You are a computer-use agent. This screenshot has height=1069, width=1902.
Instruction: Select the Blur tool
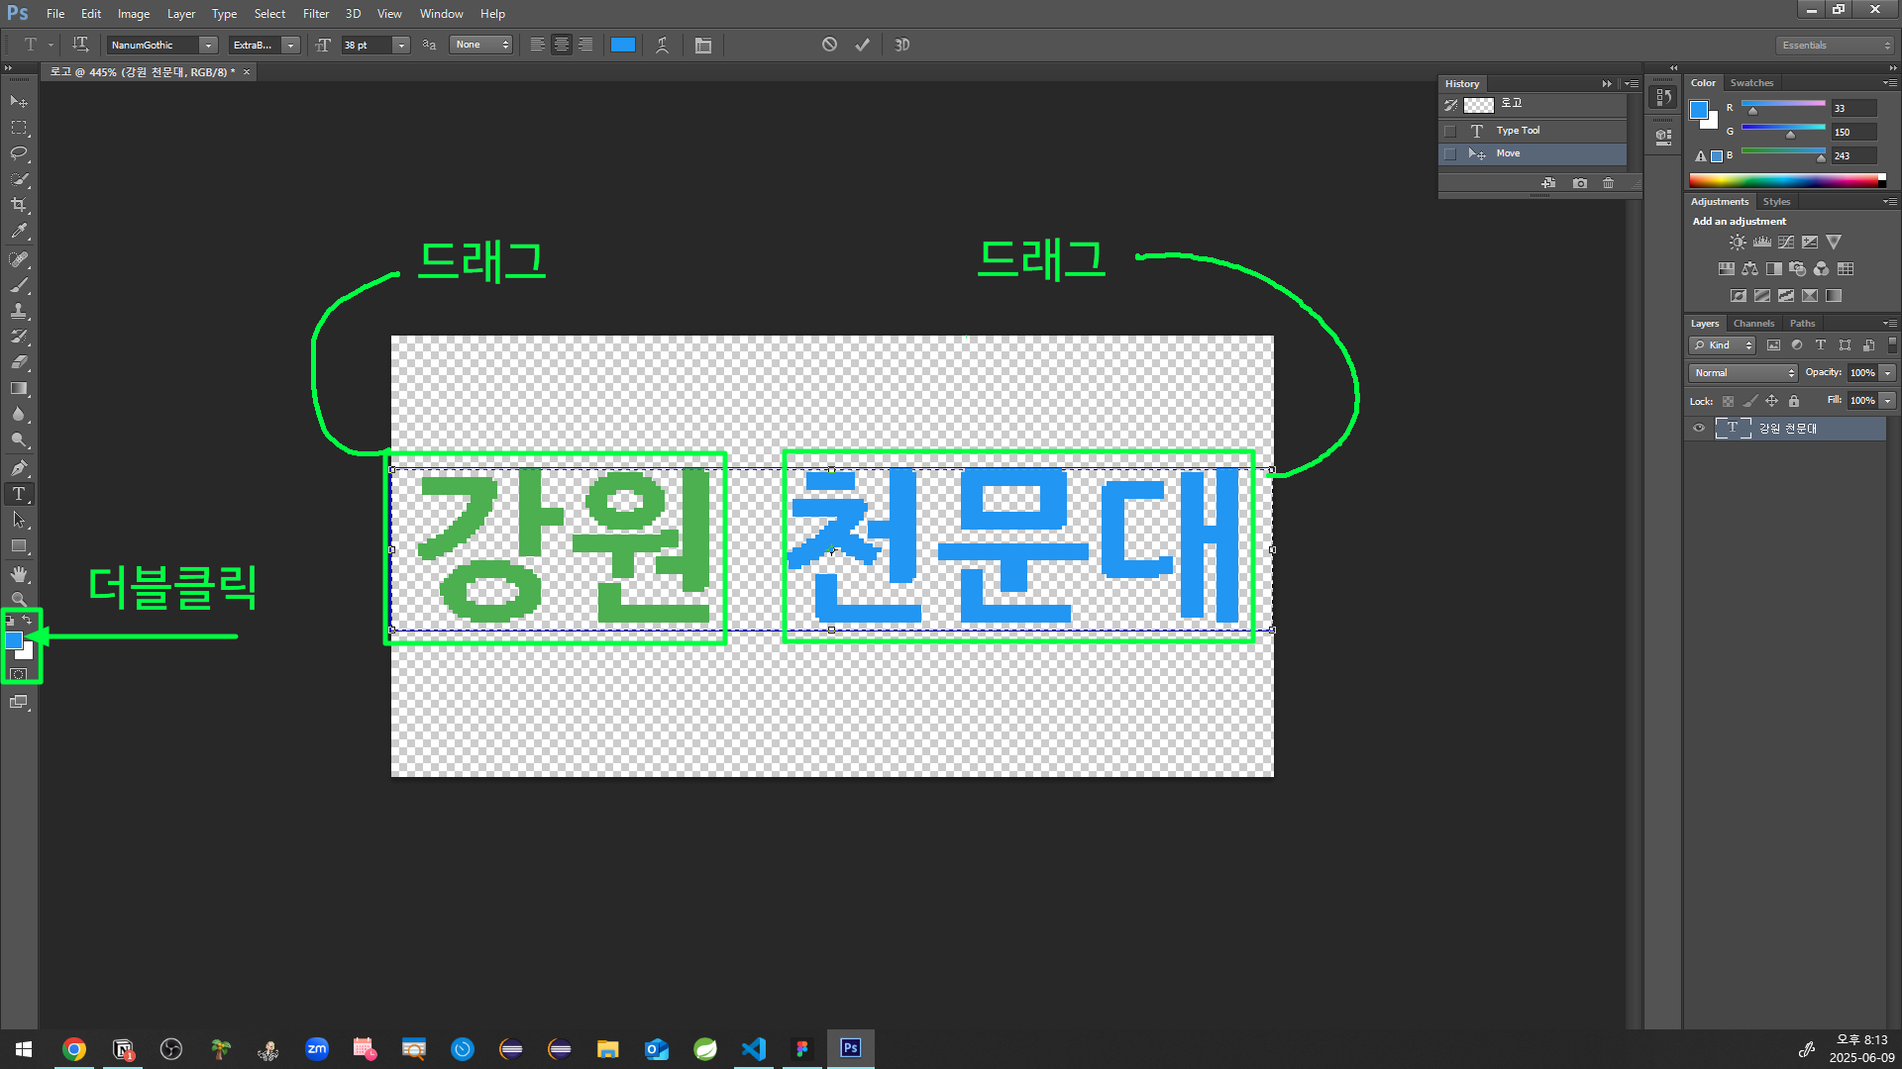pos(19,414)
